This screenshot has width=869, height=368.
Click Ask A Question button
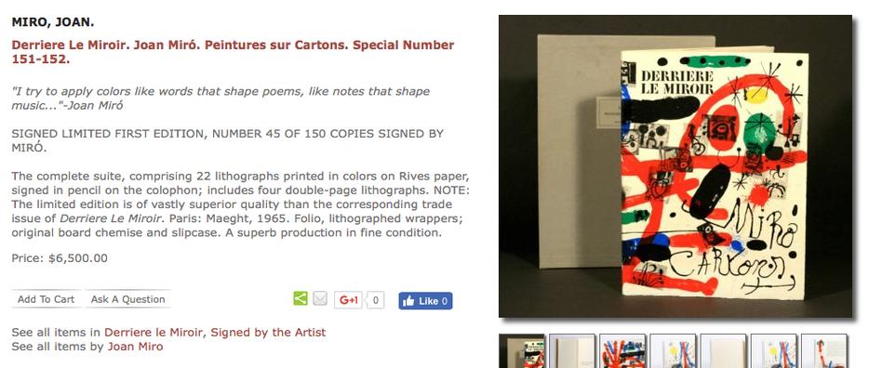128,299
